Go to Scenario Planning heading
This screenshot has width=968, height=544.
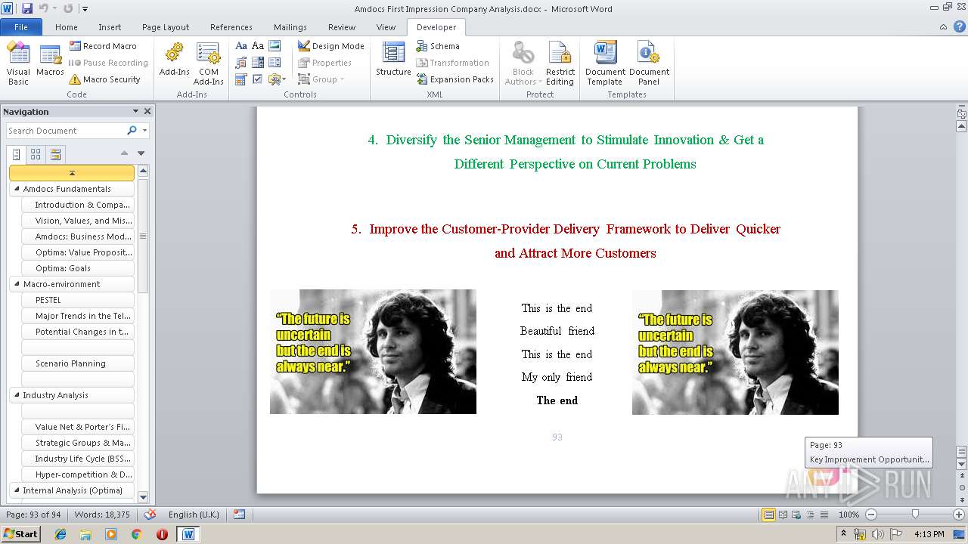78,363
